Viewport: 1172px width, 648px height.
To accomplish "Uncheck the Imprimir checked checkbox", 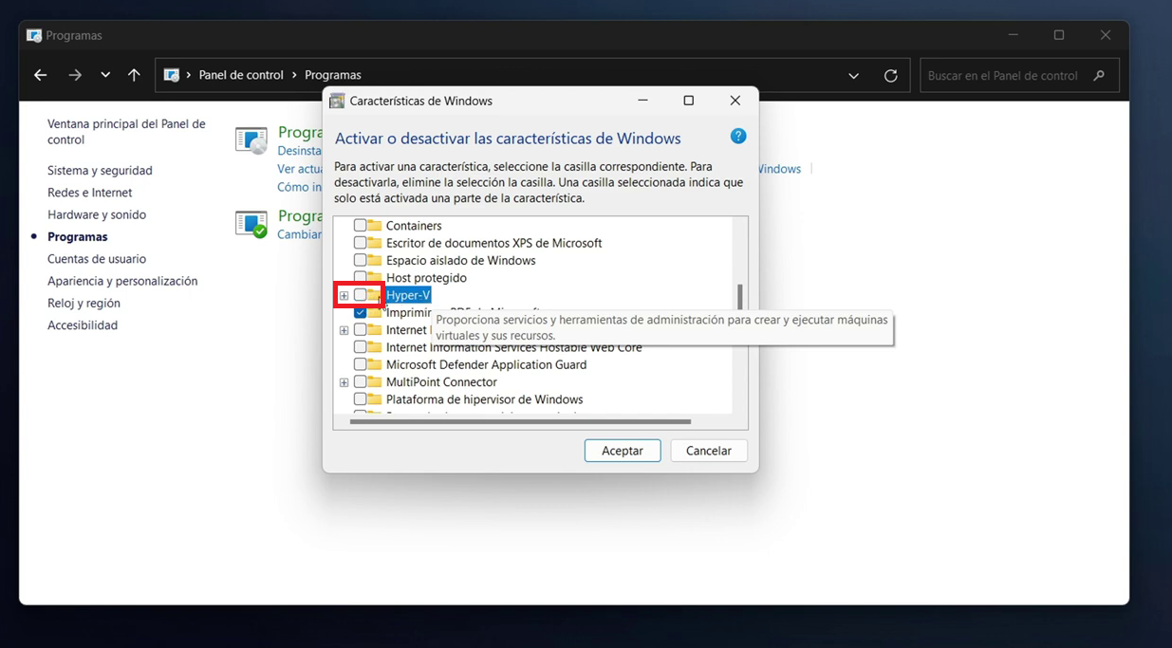I will 360,312.
